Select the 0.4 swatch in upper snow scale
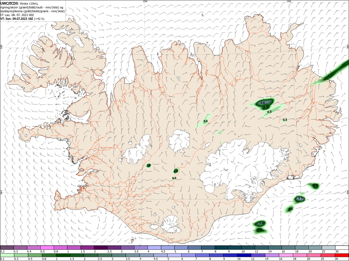 (x=34, y=248)
